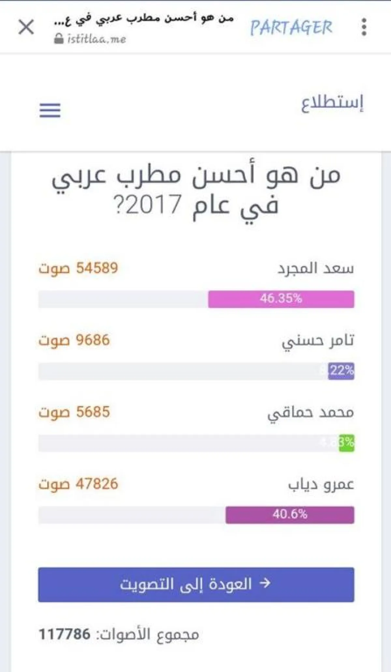Click the purple 40.6% result bar
Screen dimensions: 391x672
click(290, 515)
